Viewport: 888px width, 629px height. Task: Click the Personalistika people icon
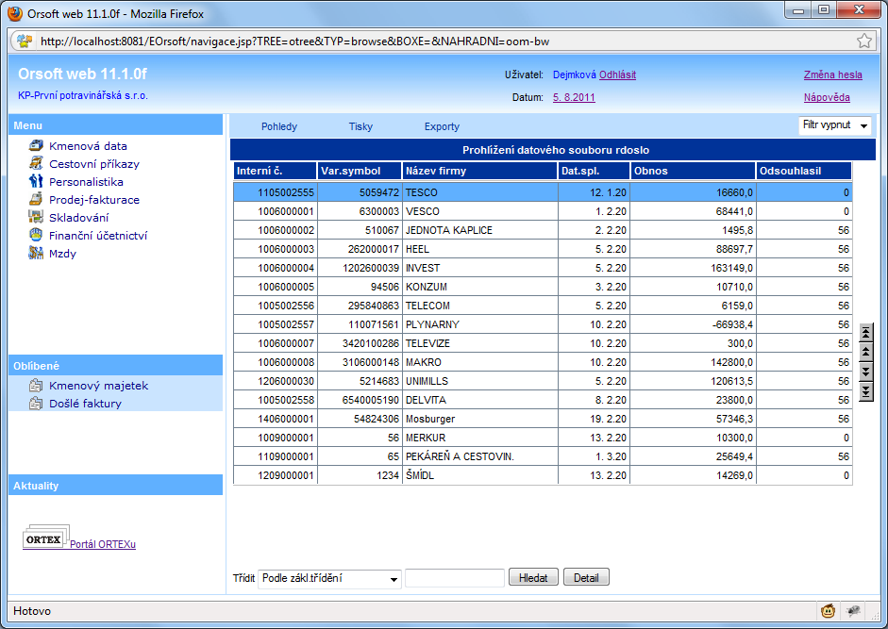[36, 182]
